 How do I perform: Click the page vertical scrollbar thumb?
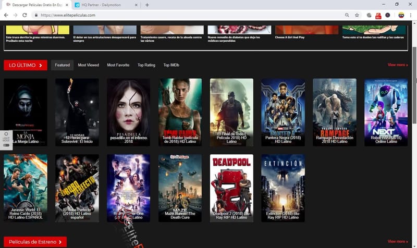pyautogui.click(x=414, y=85)
